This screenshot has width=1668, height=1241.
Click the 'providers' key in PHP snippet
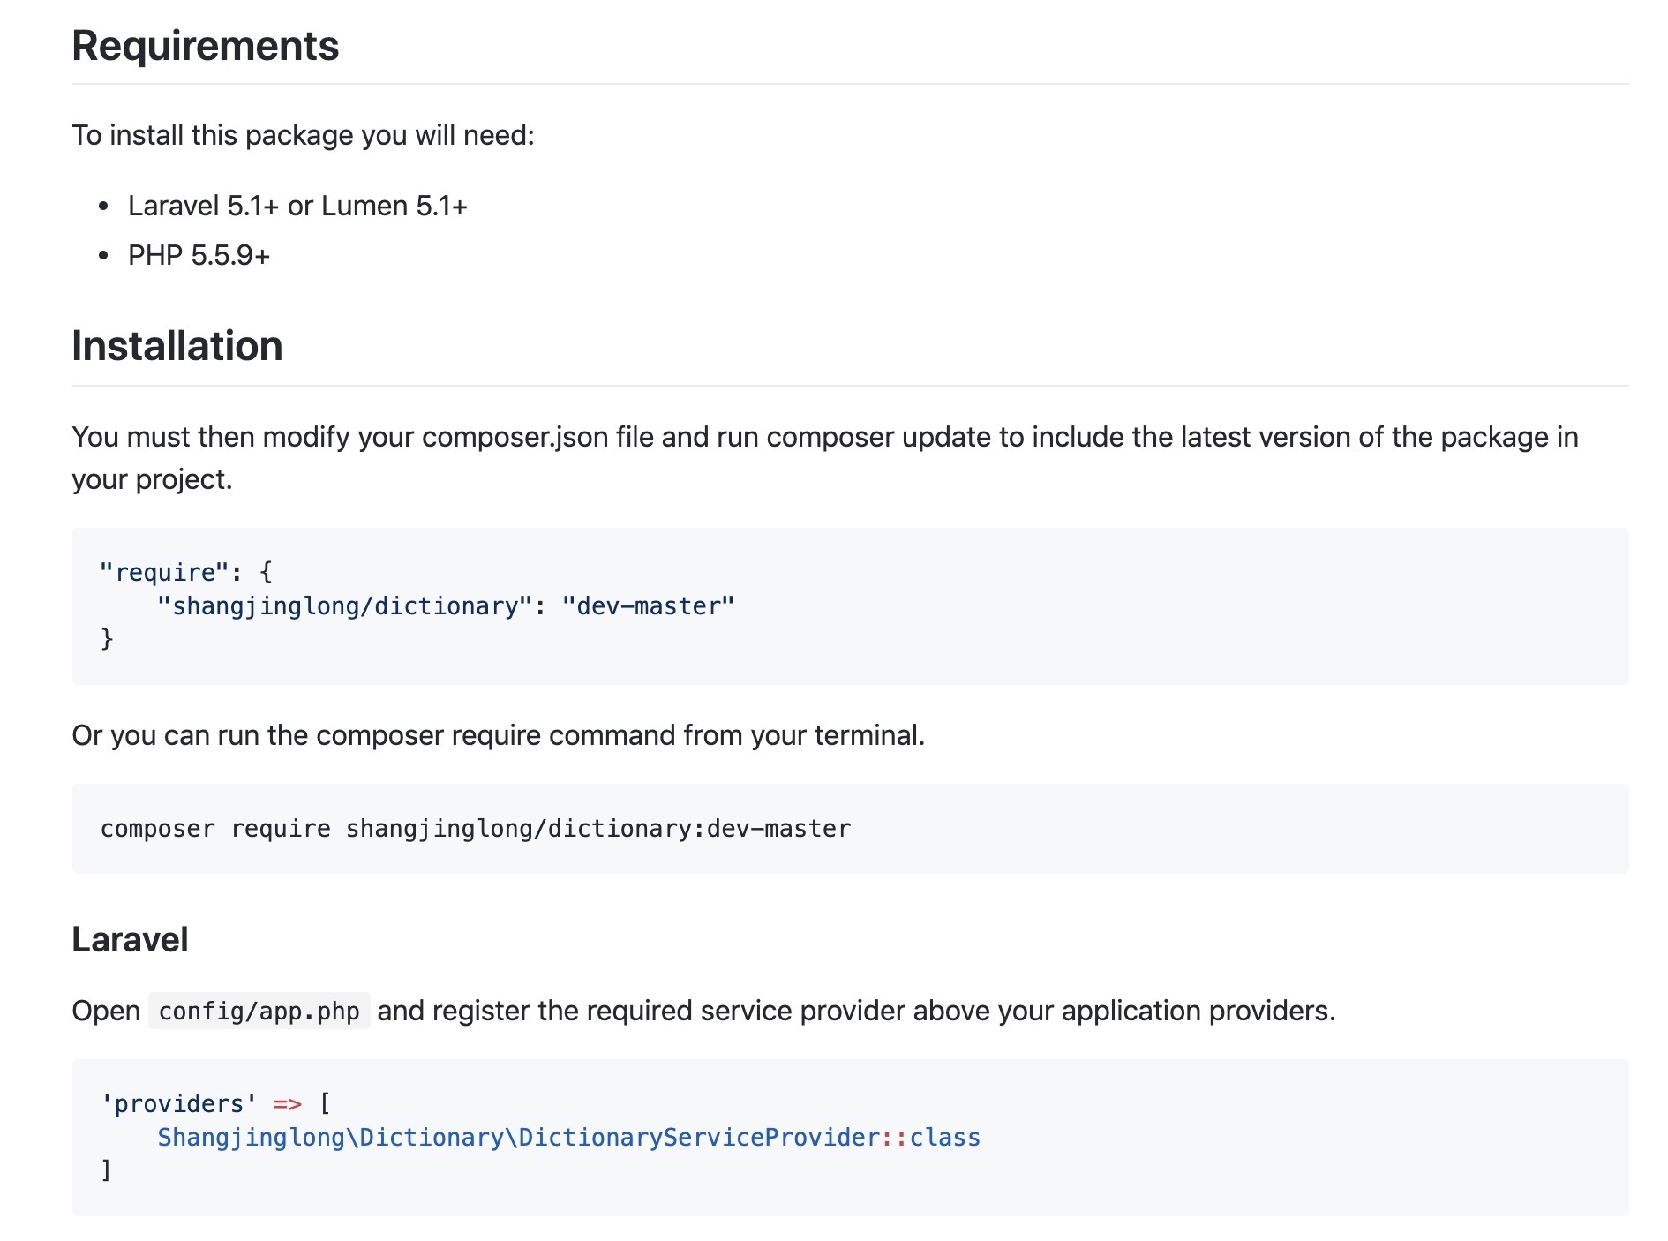pos(178,1104)
